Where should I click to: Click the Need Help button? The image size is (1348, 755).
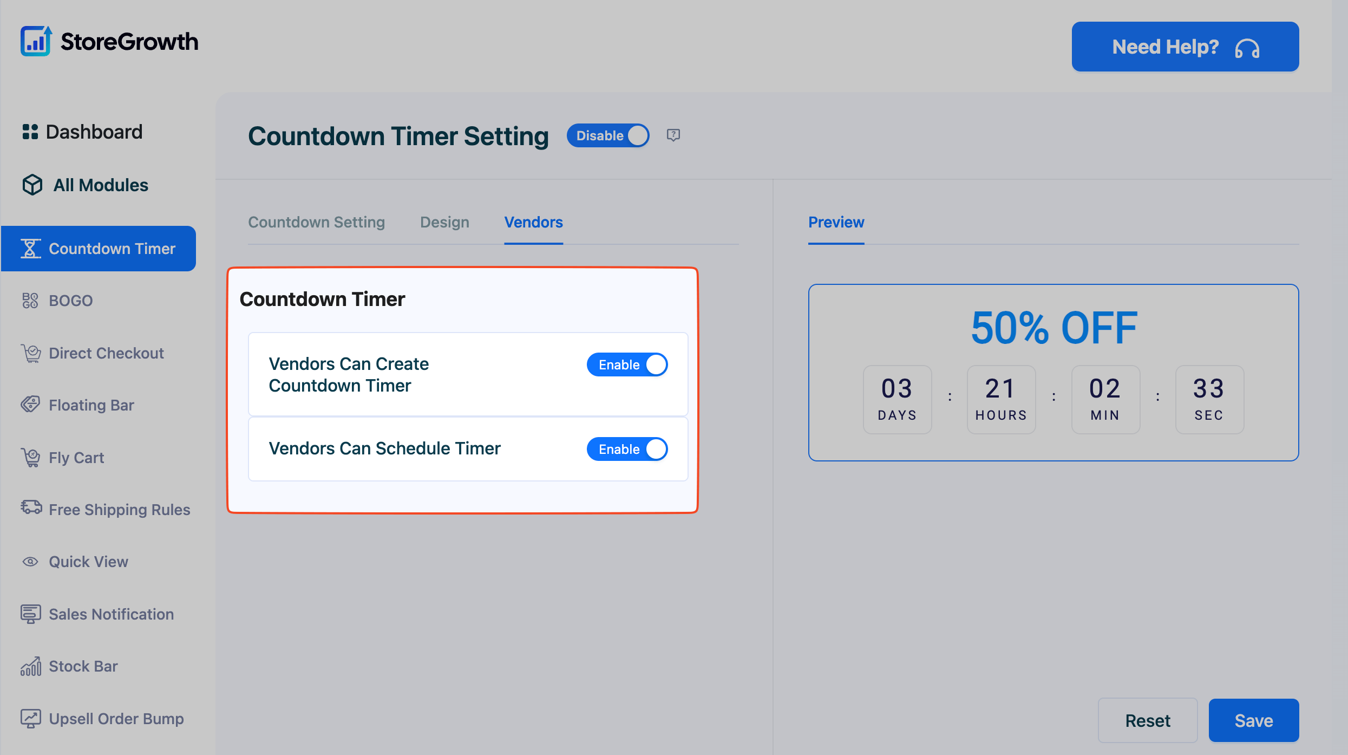pyautogui.click(x=1185, y=47)
